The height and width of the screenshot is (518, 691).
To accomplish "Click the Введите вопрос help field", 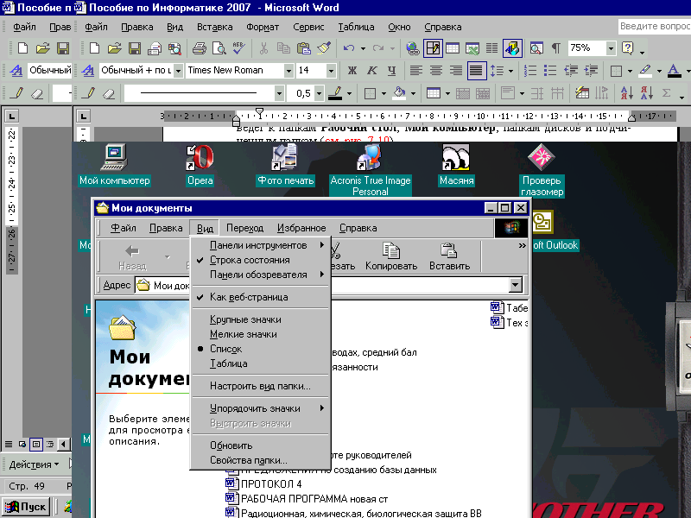I will click(655, 27).
